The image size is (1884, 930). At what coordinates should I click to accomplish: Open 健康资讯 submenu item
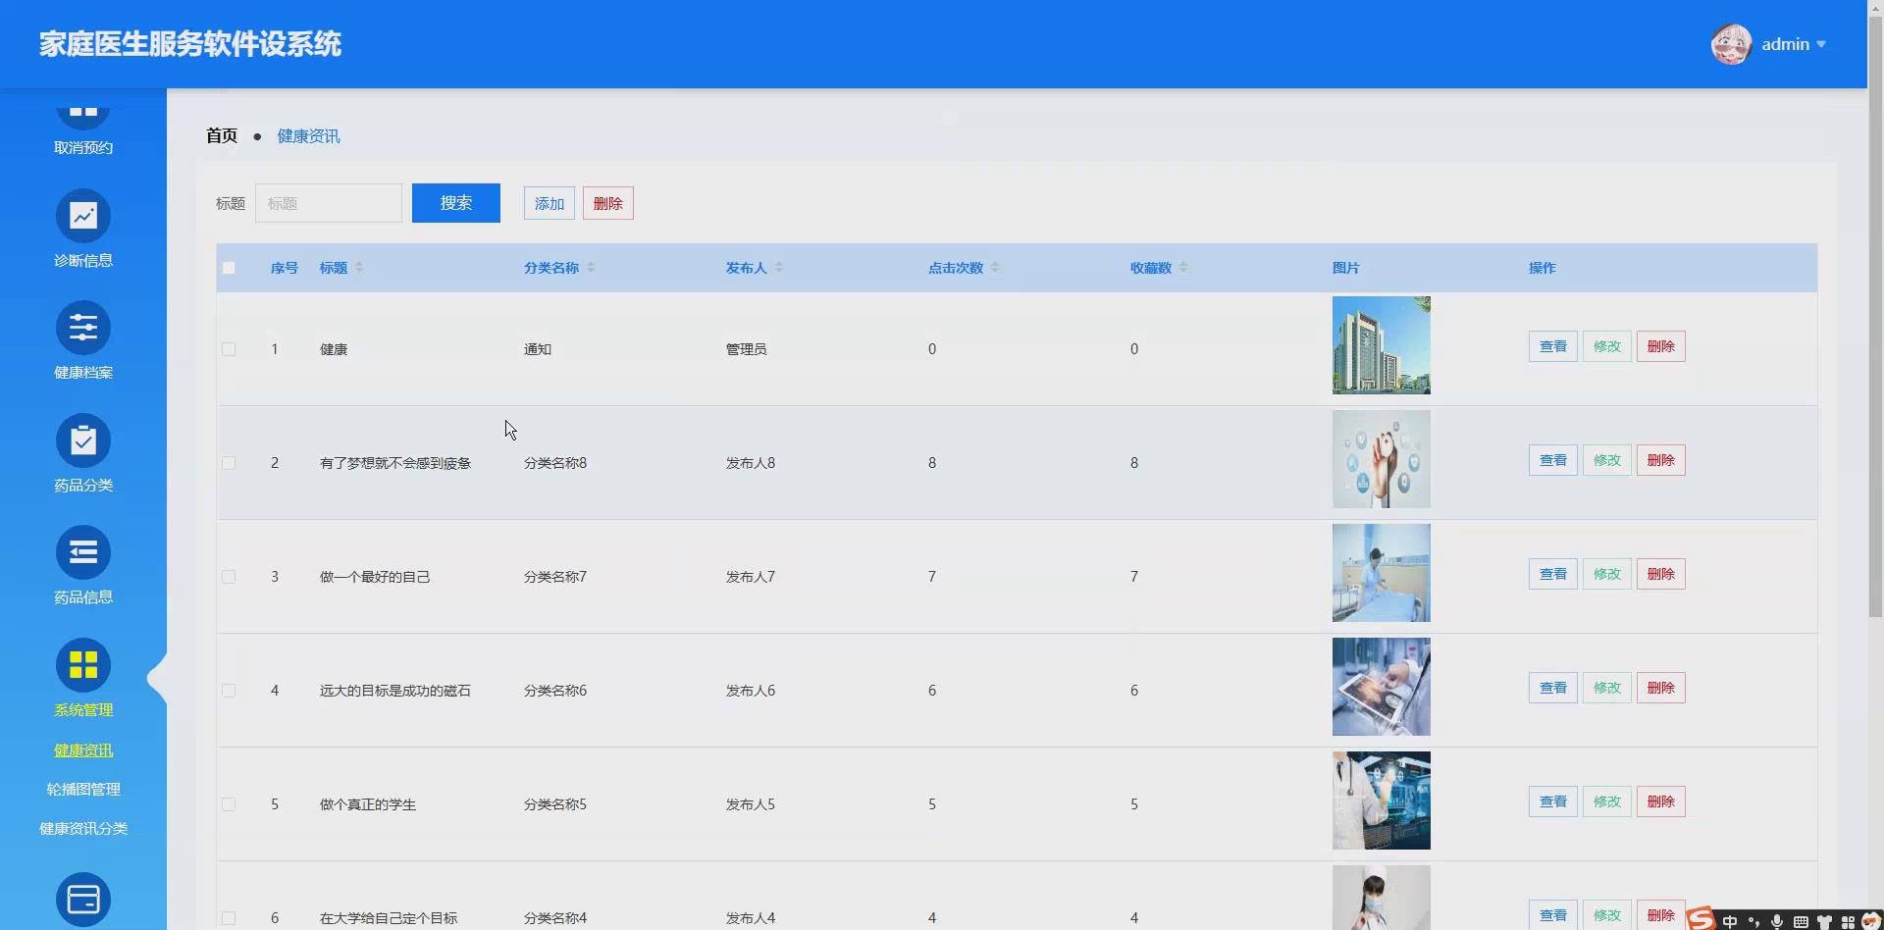(83, 750)
